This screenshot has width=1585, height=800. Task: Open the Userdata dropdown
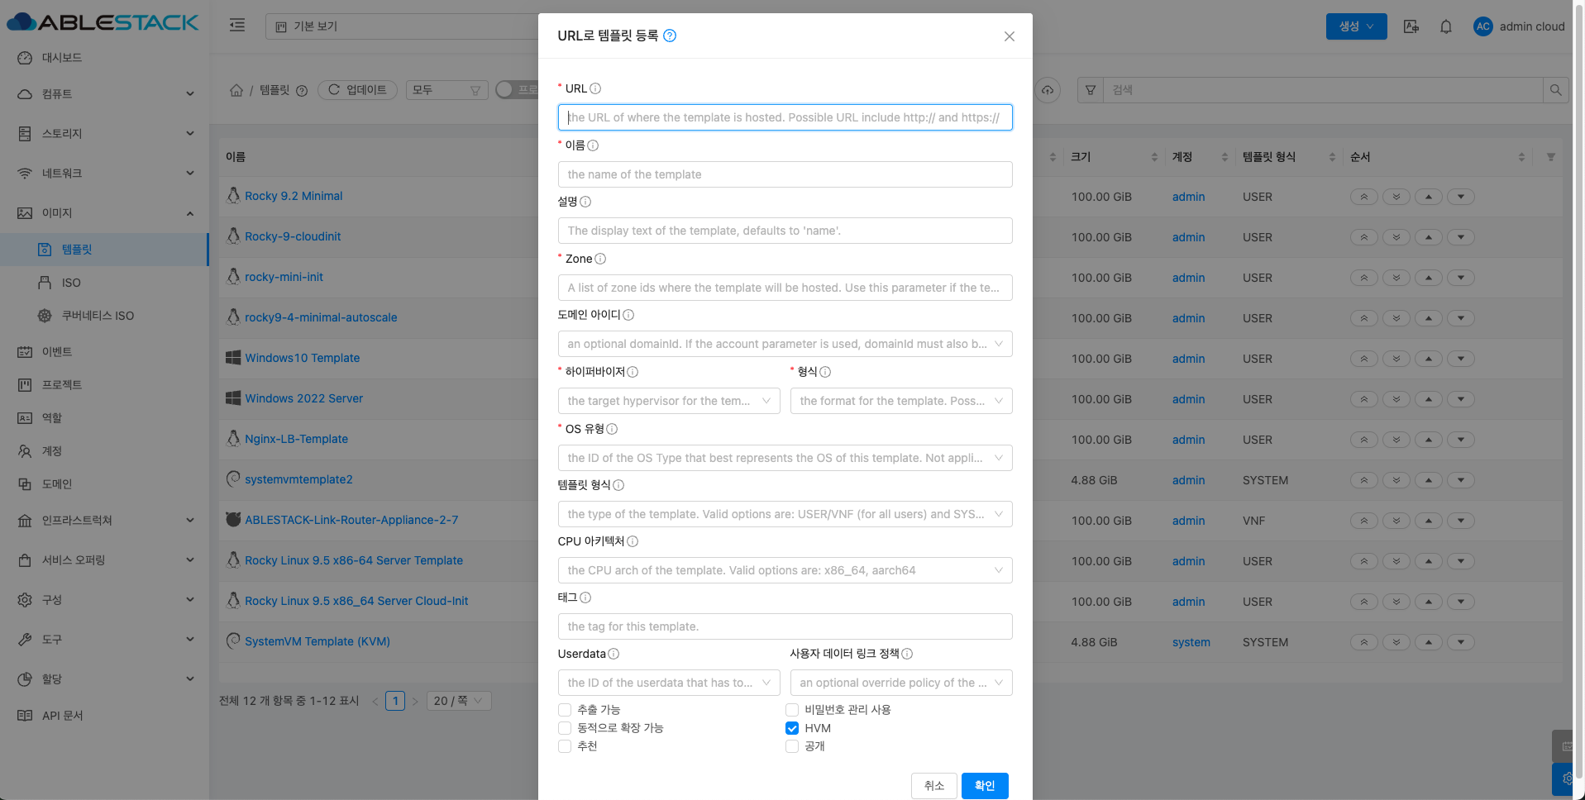669,683
